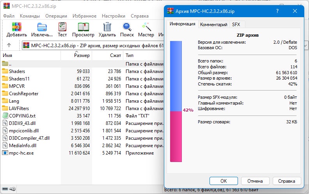
Task: Click the mpciconlib.dll file icon
Action: click(x=5, y=130)
